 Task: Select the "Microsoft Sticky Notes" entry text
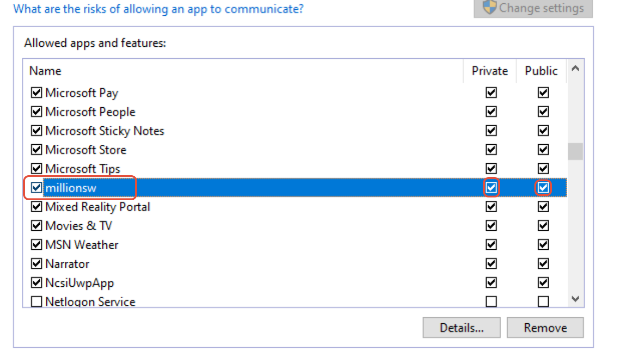[105, 131]
